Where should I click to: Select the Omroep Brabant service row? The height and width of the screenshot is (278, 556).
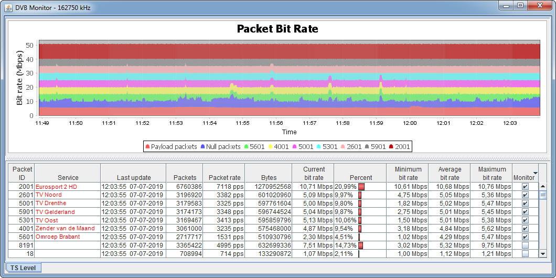pos(58,237)
